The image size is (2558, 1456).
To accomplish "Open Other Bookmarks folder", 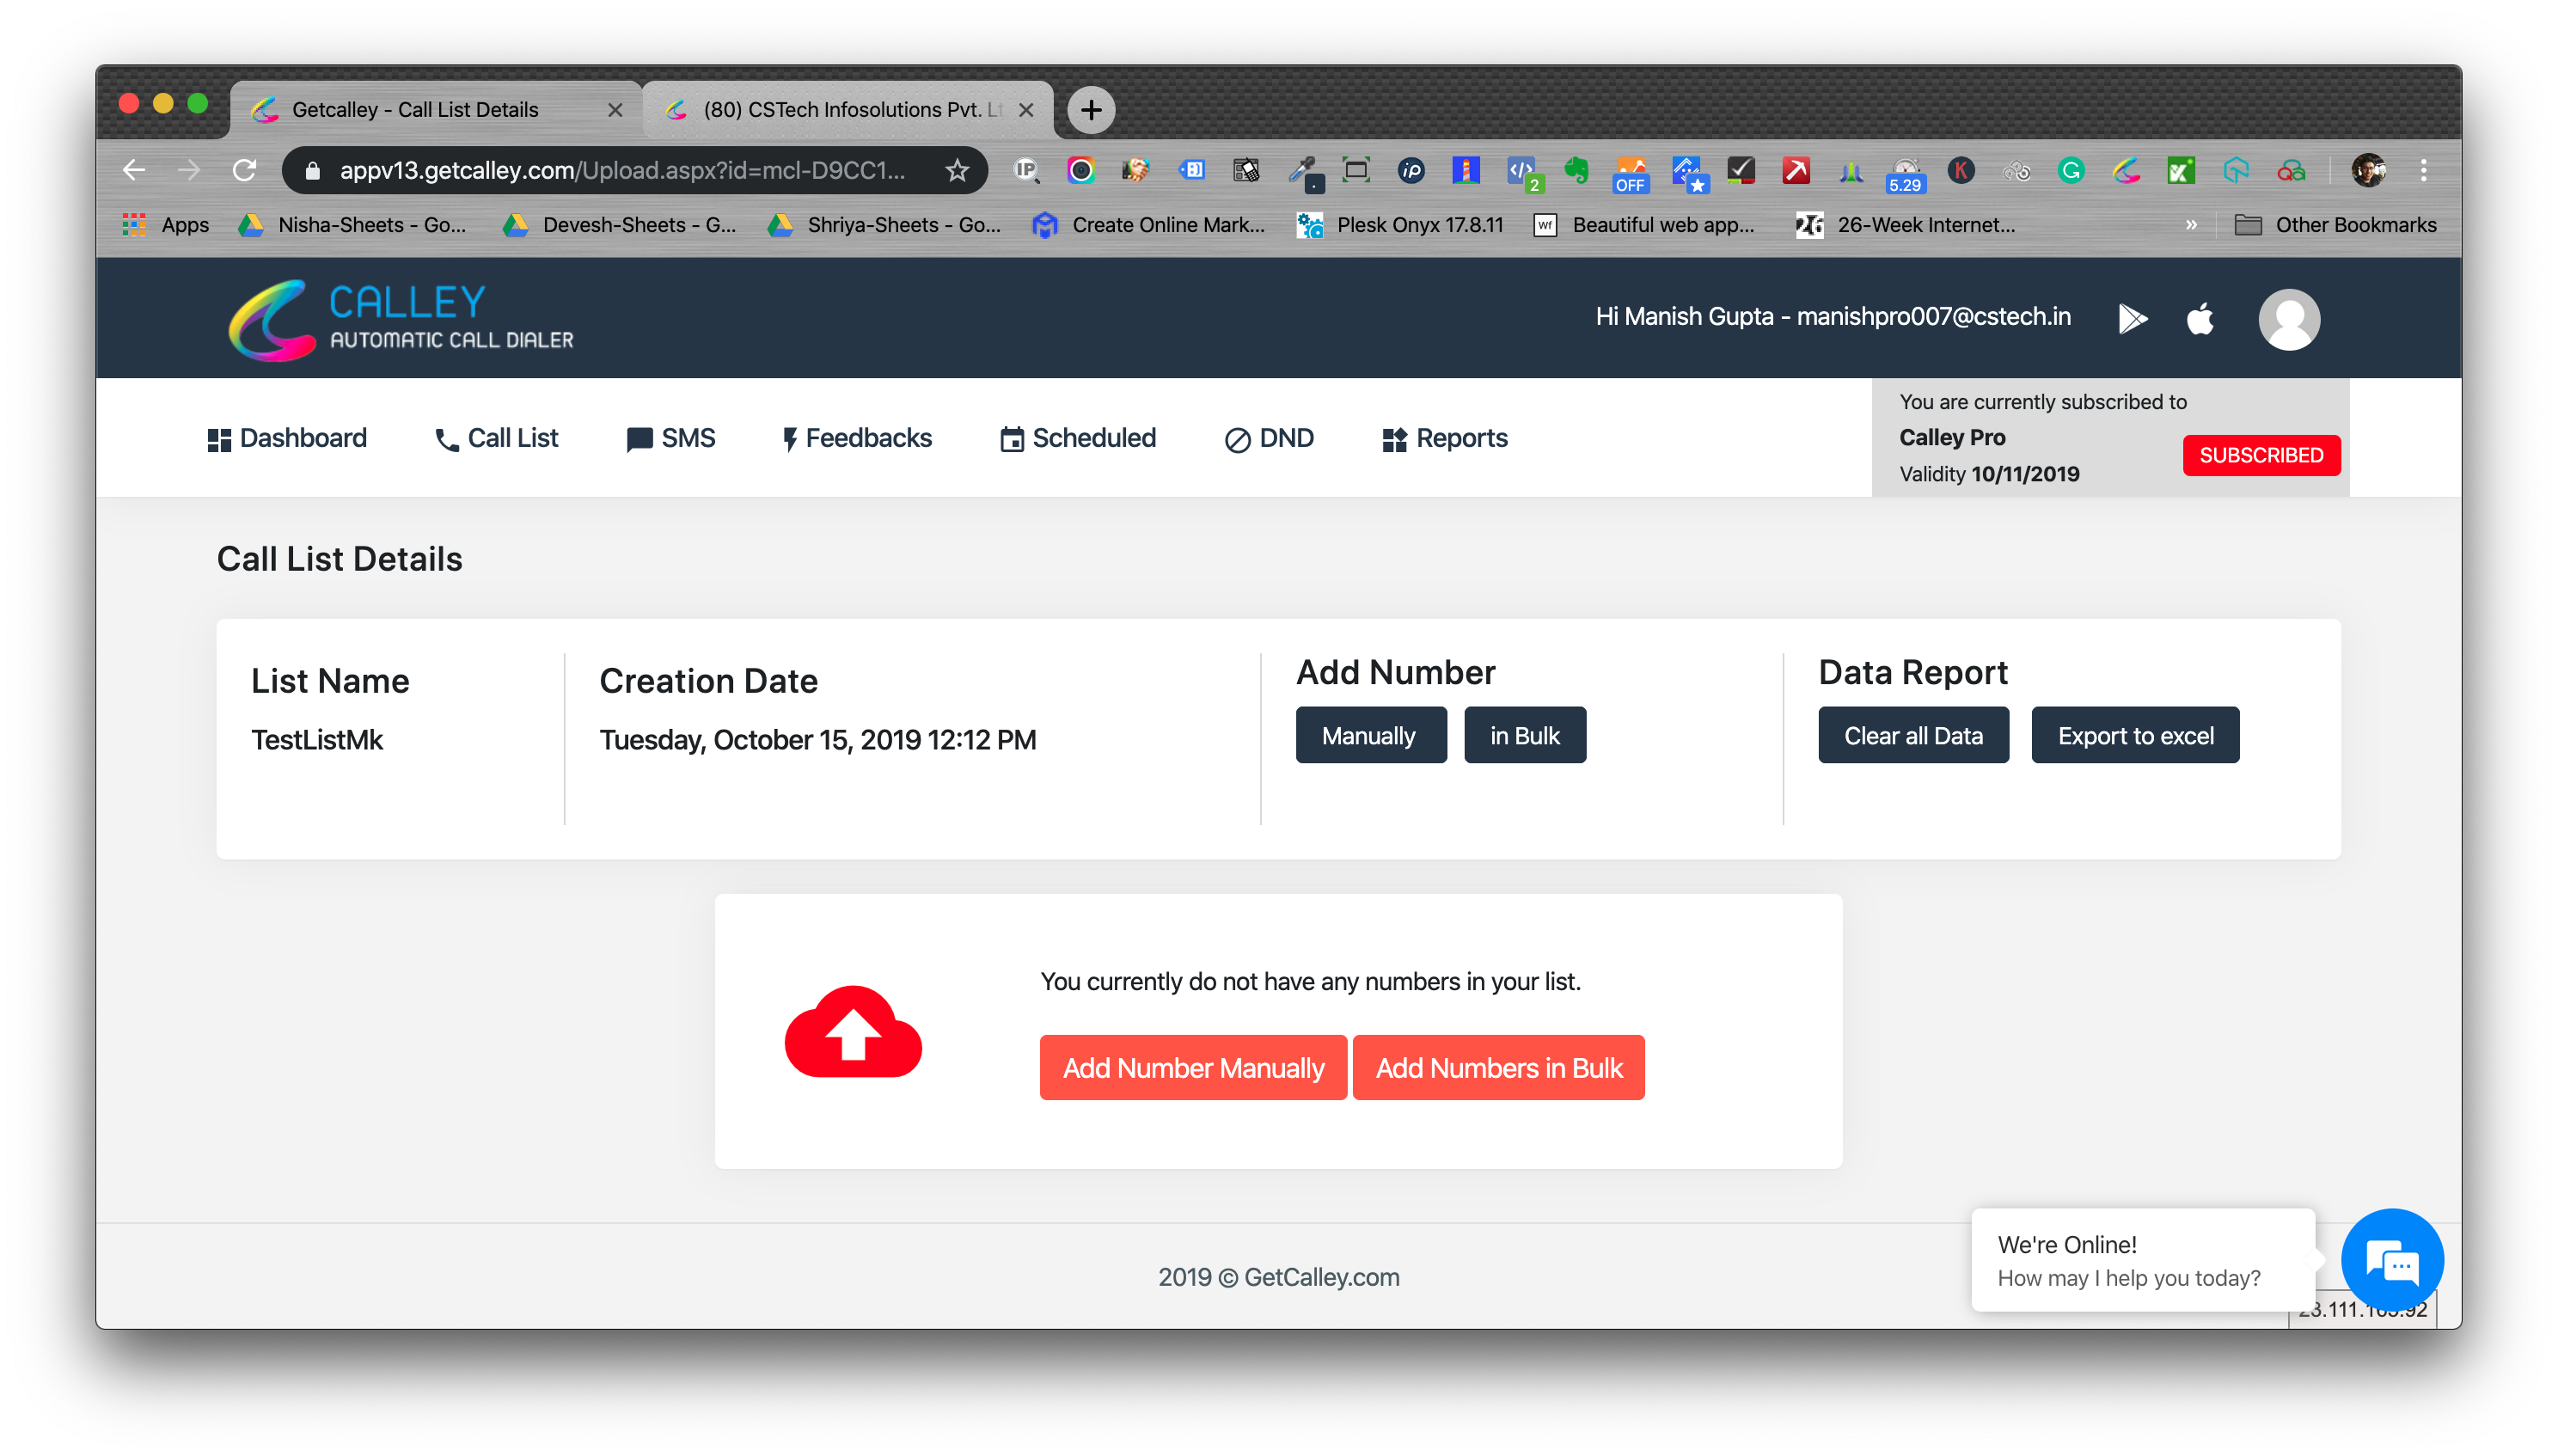I will click(x=2335, y=225).
